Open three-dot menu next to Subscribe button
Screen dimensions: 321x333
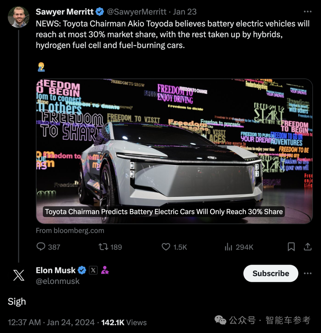tap(308, 273)
